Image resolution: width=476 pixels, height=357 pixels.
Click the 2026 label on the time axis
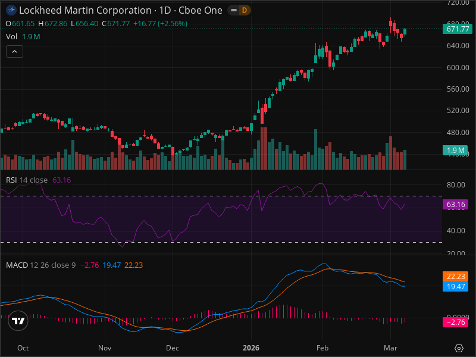pyautogui.click(x=251, y=348)
